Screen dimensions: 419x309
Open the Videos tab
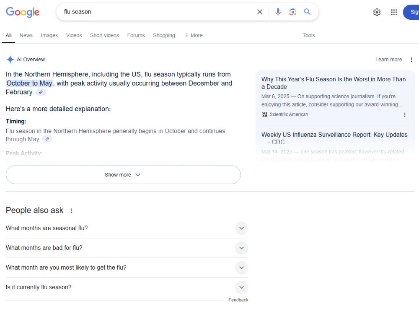(74, 35)
